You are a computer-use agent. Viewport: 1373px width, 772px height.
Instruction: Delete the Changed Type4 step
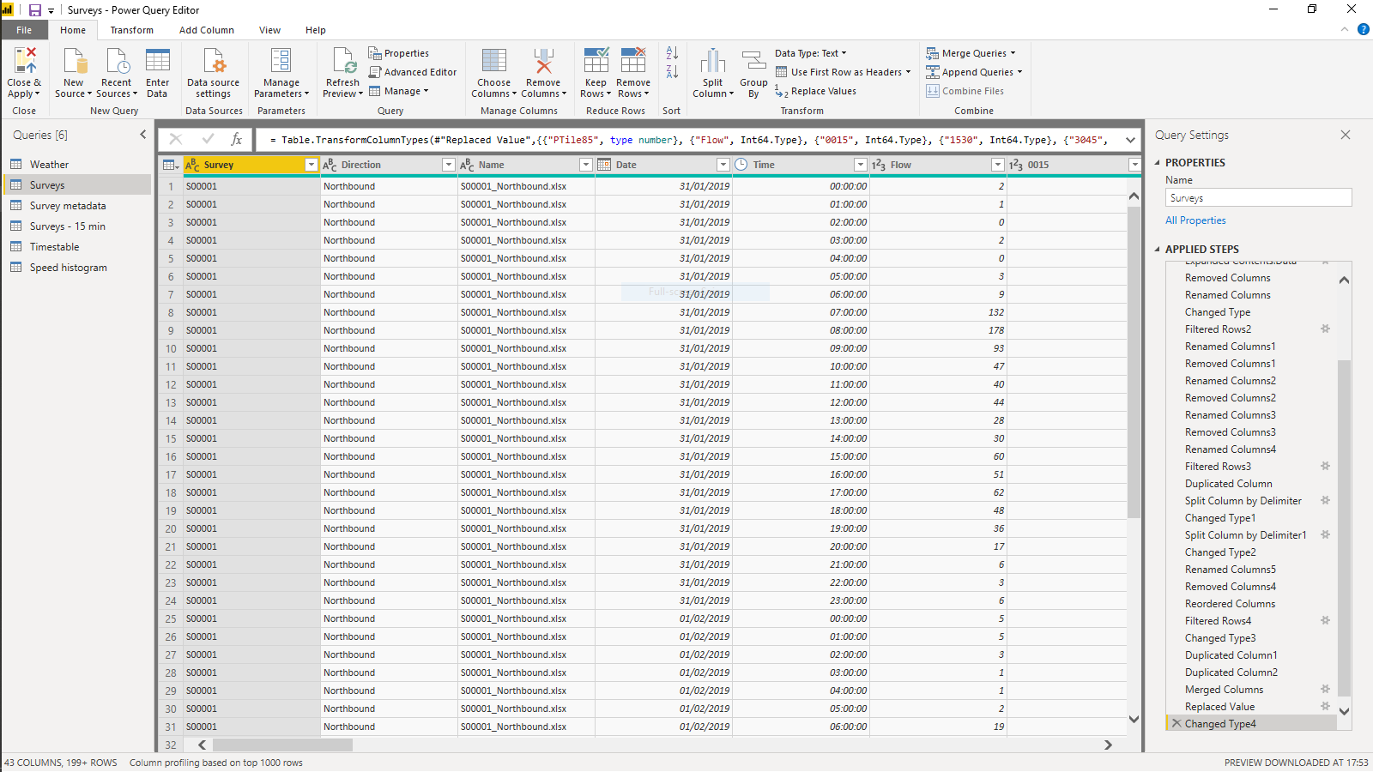click(1176, 723)
